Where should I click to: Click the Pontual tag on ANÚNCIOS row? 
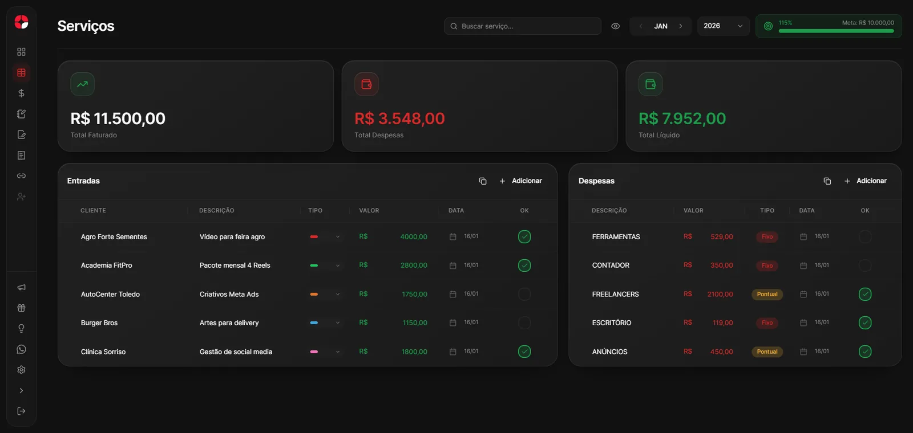click(x=767, y=352)
